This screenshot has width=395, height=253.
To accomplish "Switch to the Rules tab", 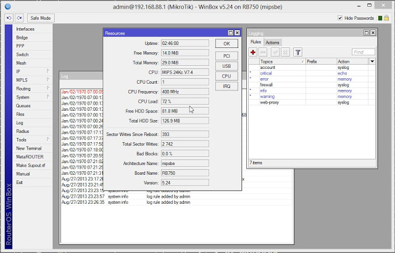I will [256, 42].
